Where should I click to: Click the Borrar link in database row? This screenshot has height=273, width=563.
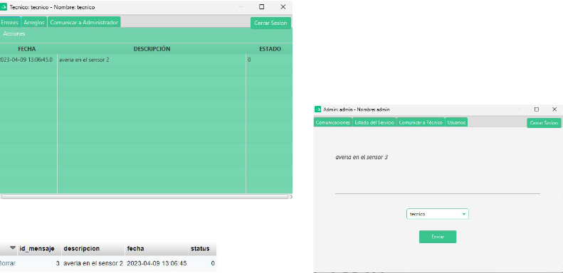point(7,263)
